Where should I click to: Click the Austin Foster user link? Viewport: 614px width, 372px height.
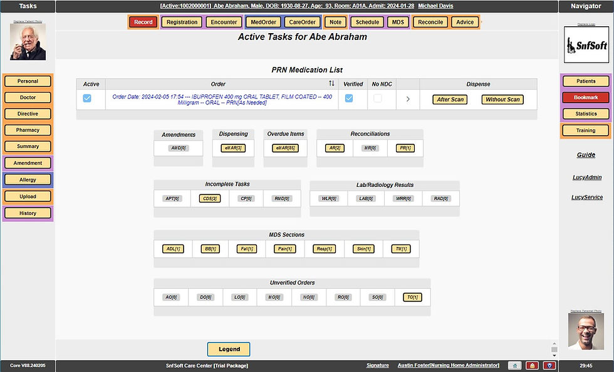tap(449, 365)
